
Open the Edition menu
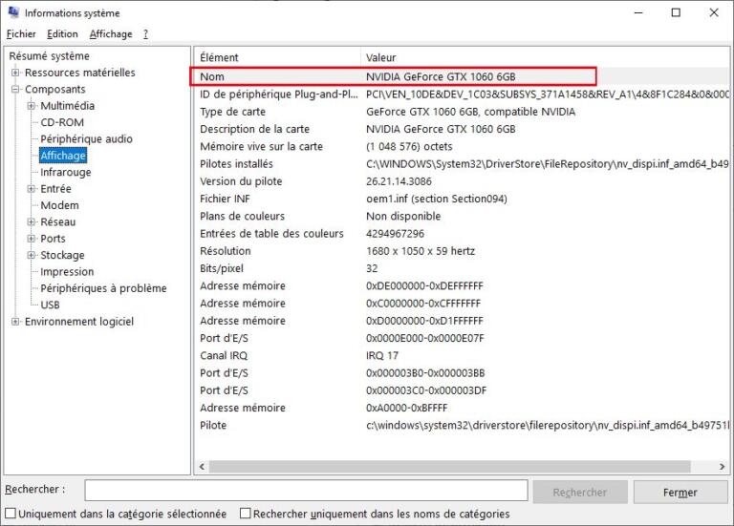tap(62, 34)
